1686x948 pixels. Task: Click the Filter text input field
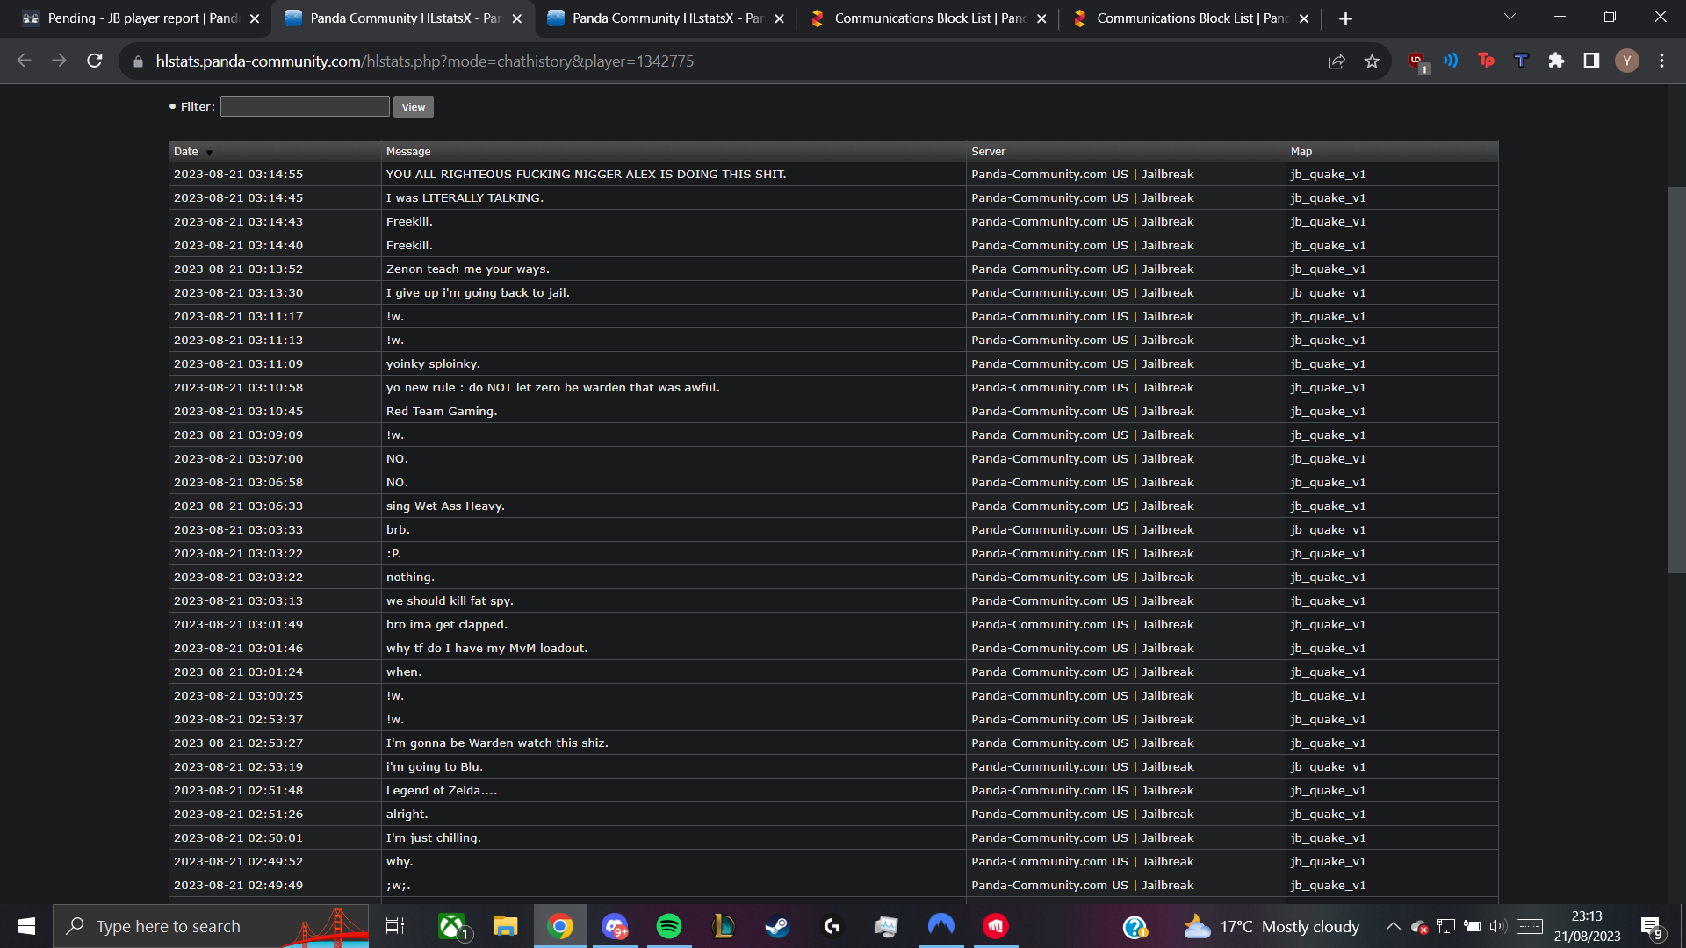pyautogui.click(x=305, y=106)
